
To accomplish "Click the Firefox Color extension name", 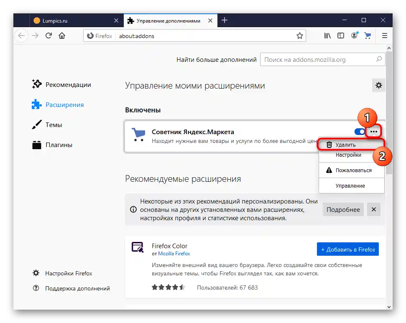I will (169, 246).
